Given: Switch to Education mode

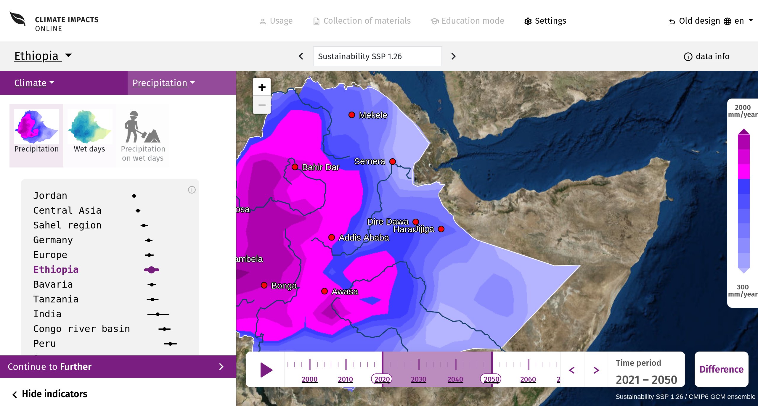Looking at the screenshot, I should coord(467,21).
